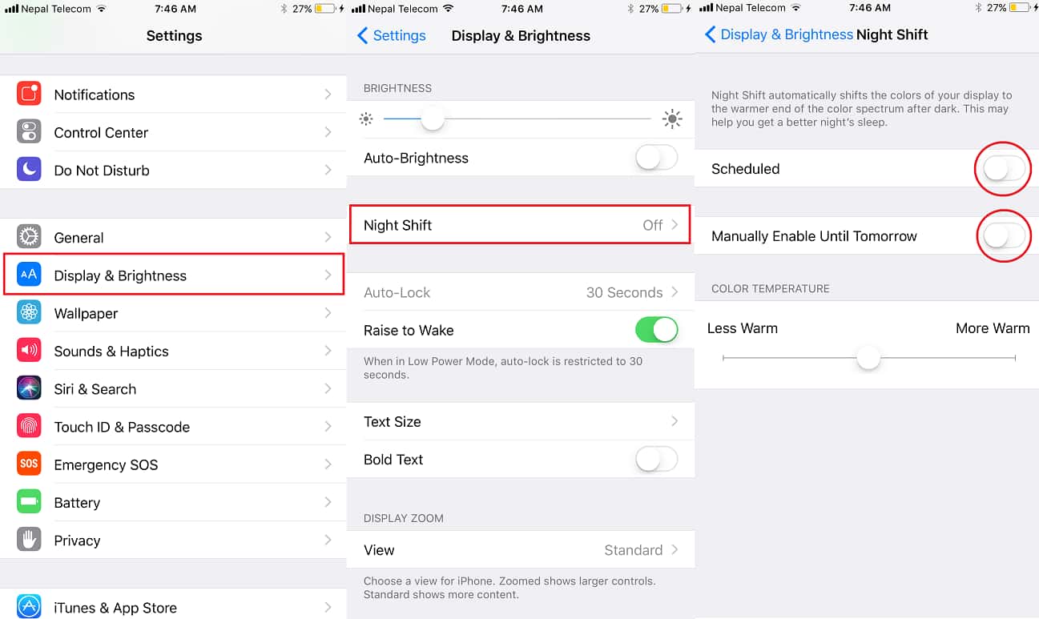Tap the Do Not Disturb moon icon

[29, 170]
